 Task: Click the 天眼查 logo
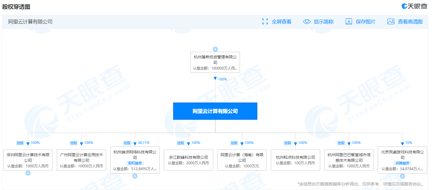click(x=414, y=6)
